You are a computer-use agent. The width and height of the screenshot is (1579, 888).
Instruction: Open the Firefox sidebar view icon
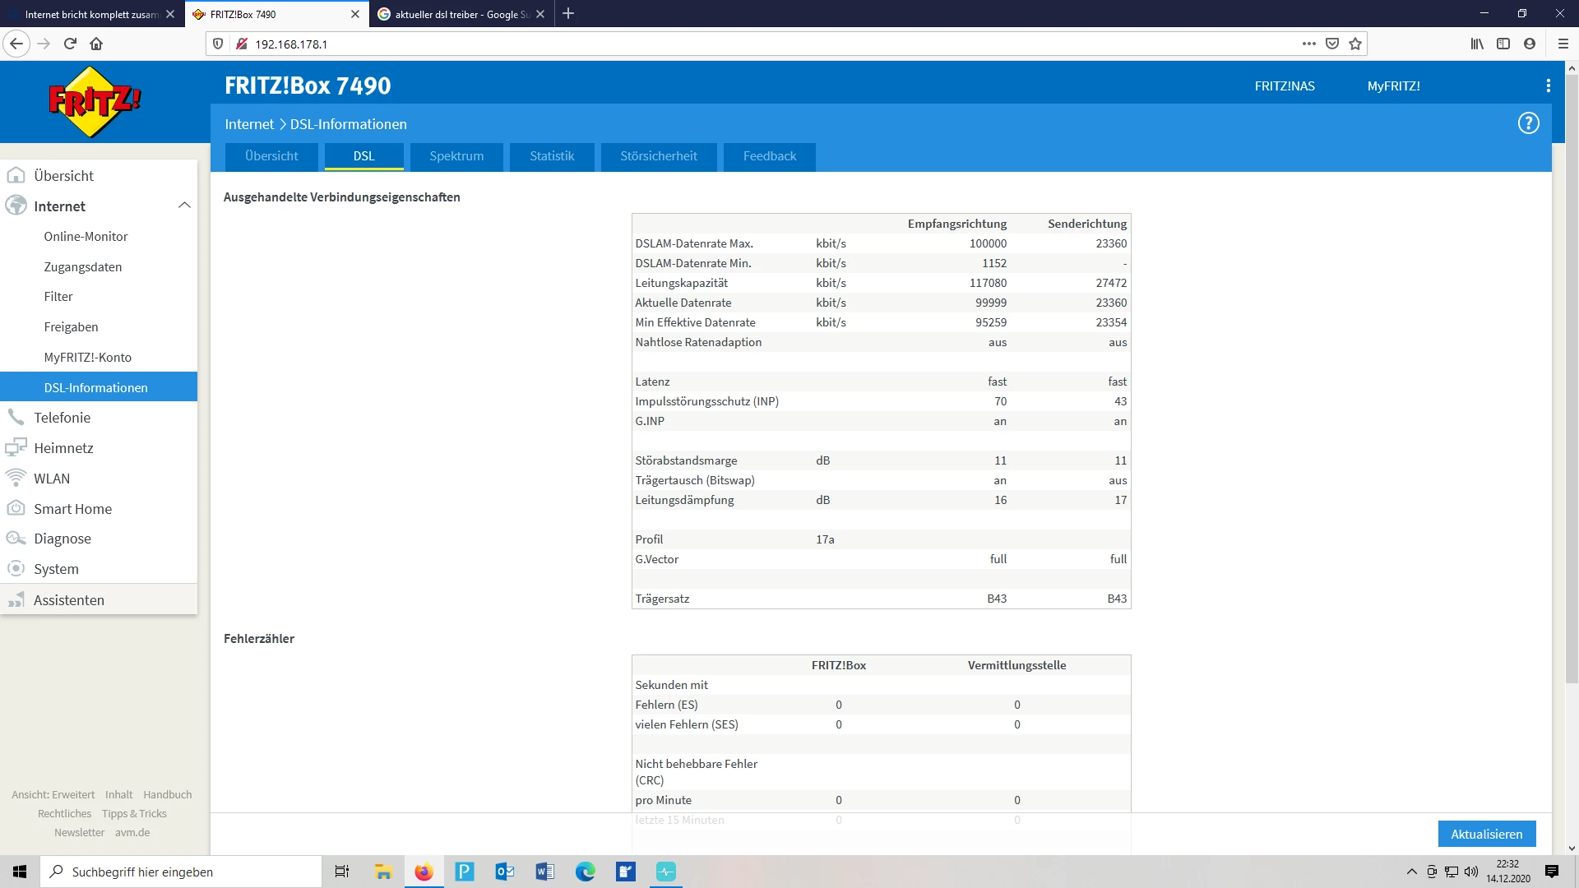[x=1503, y=44]
